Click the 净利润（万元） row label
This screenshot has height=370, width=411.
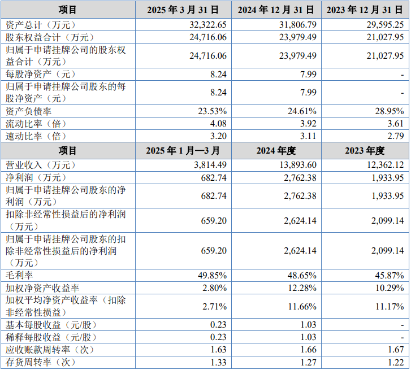coord(36,178)
